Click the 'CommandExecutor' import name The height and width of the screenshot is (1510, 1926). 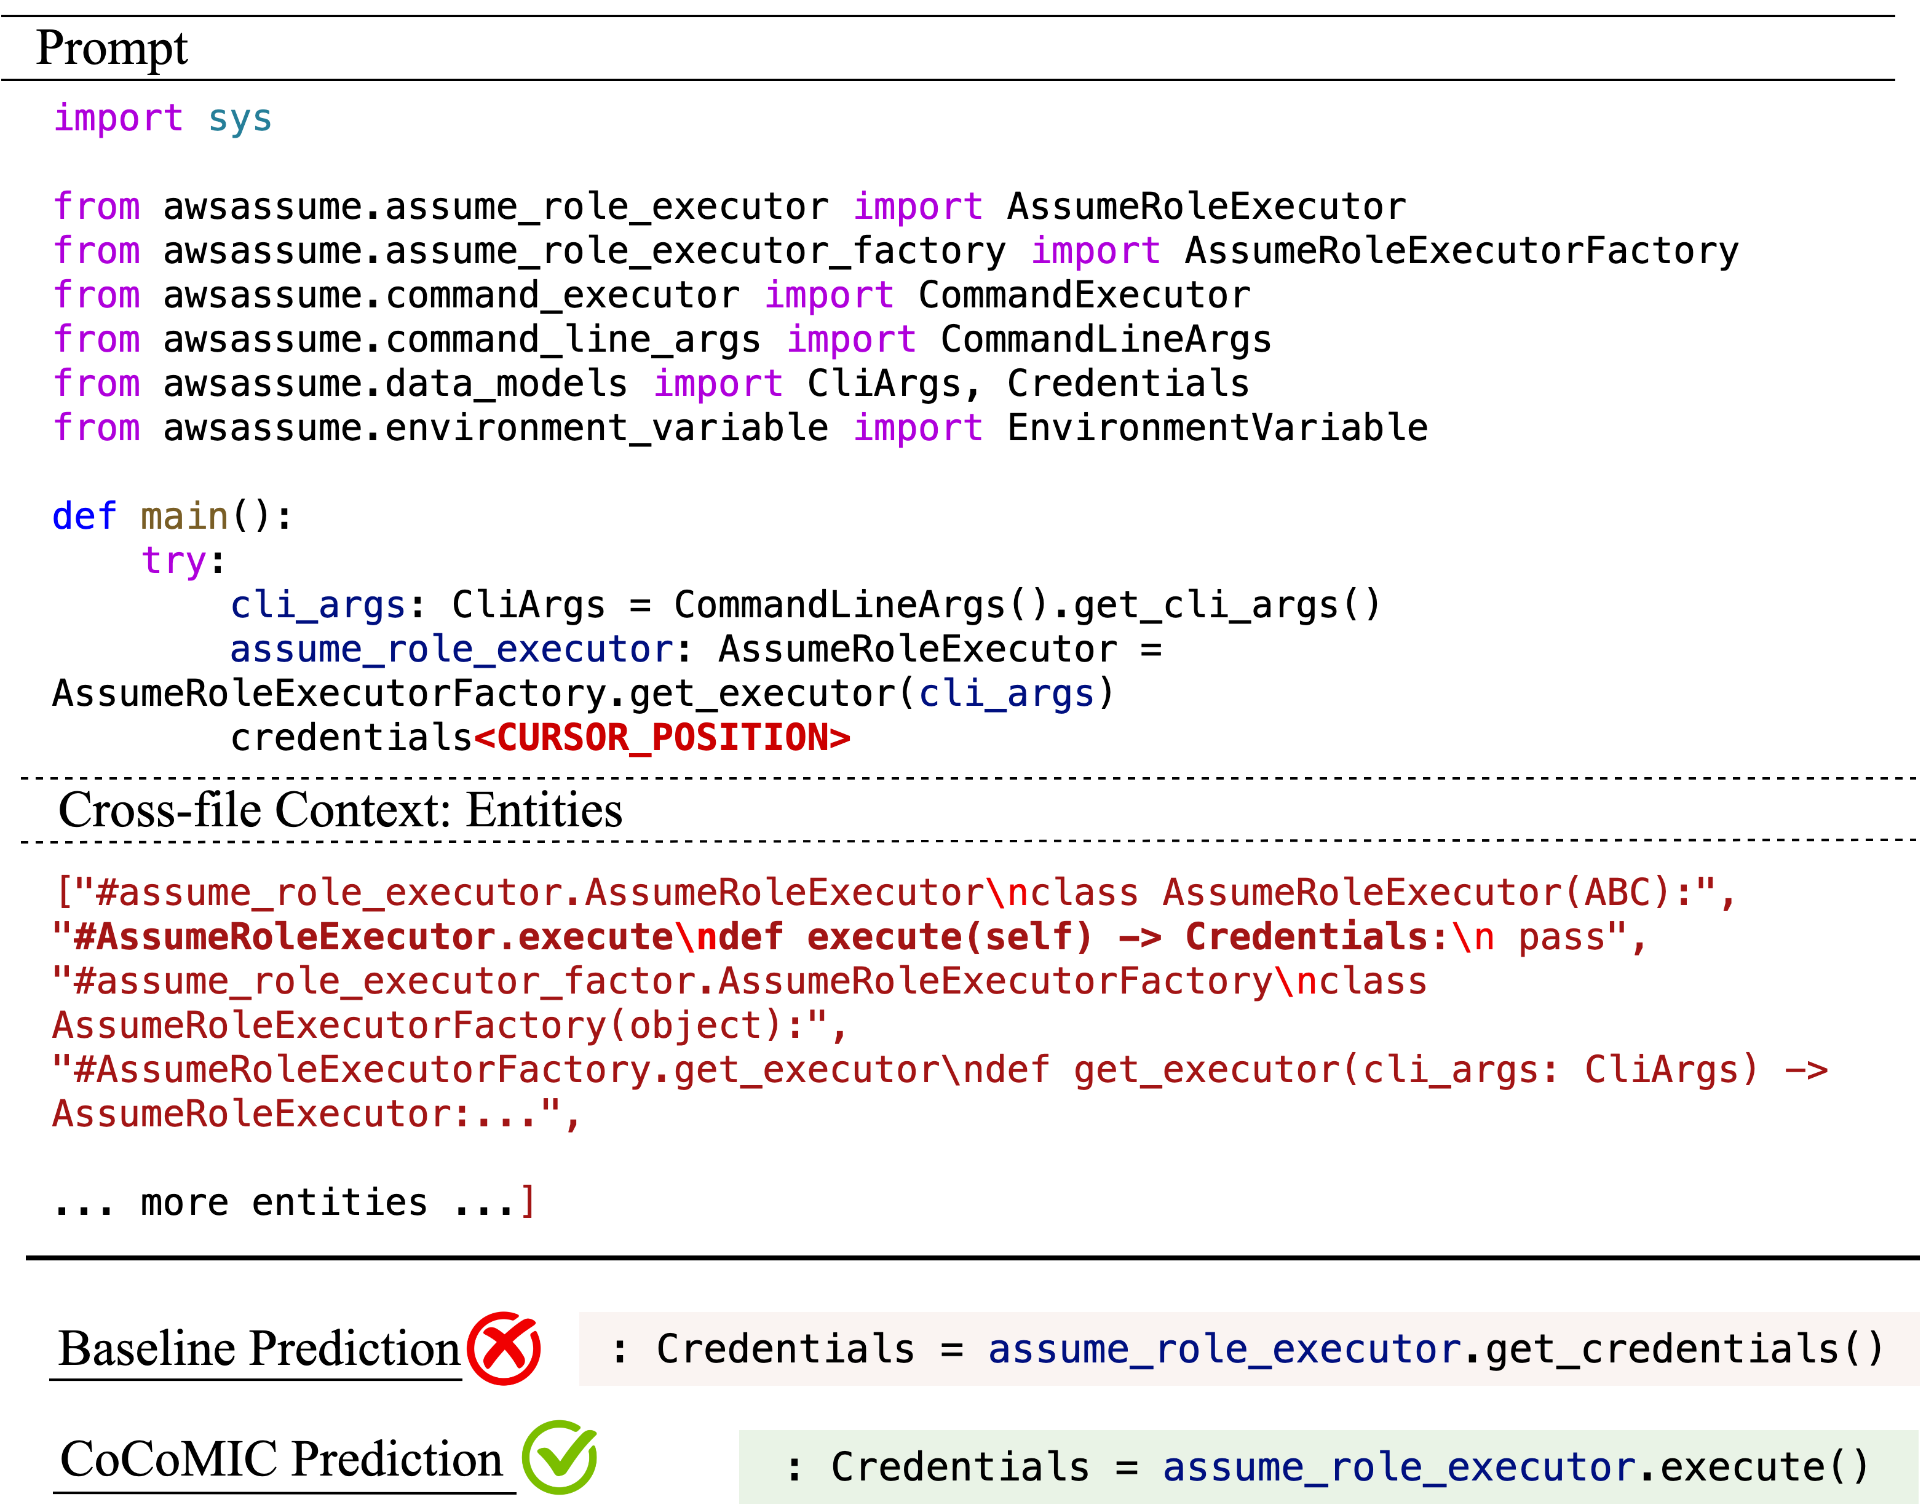[x=1084, y=295]
